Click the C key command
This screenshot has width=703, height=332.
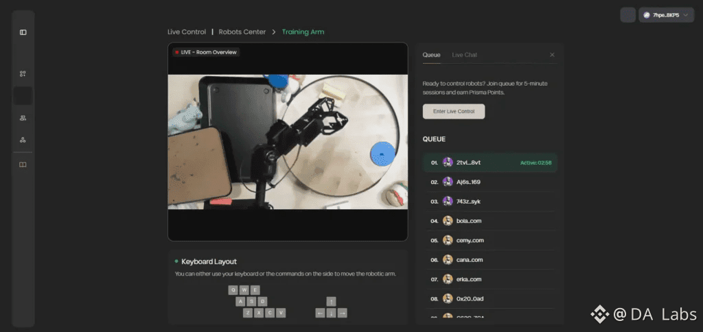coord(270,313)
